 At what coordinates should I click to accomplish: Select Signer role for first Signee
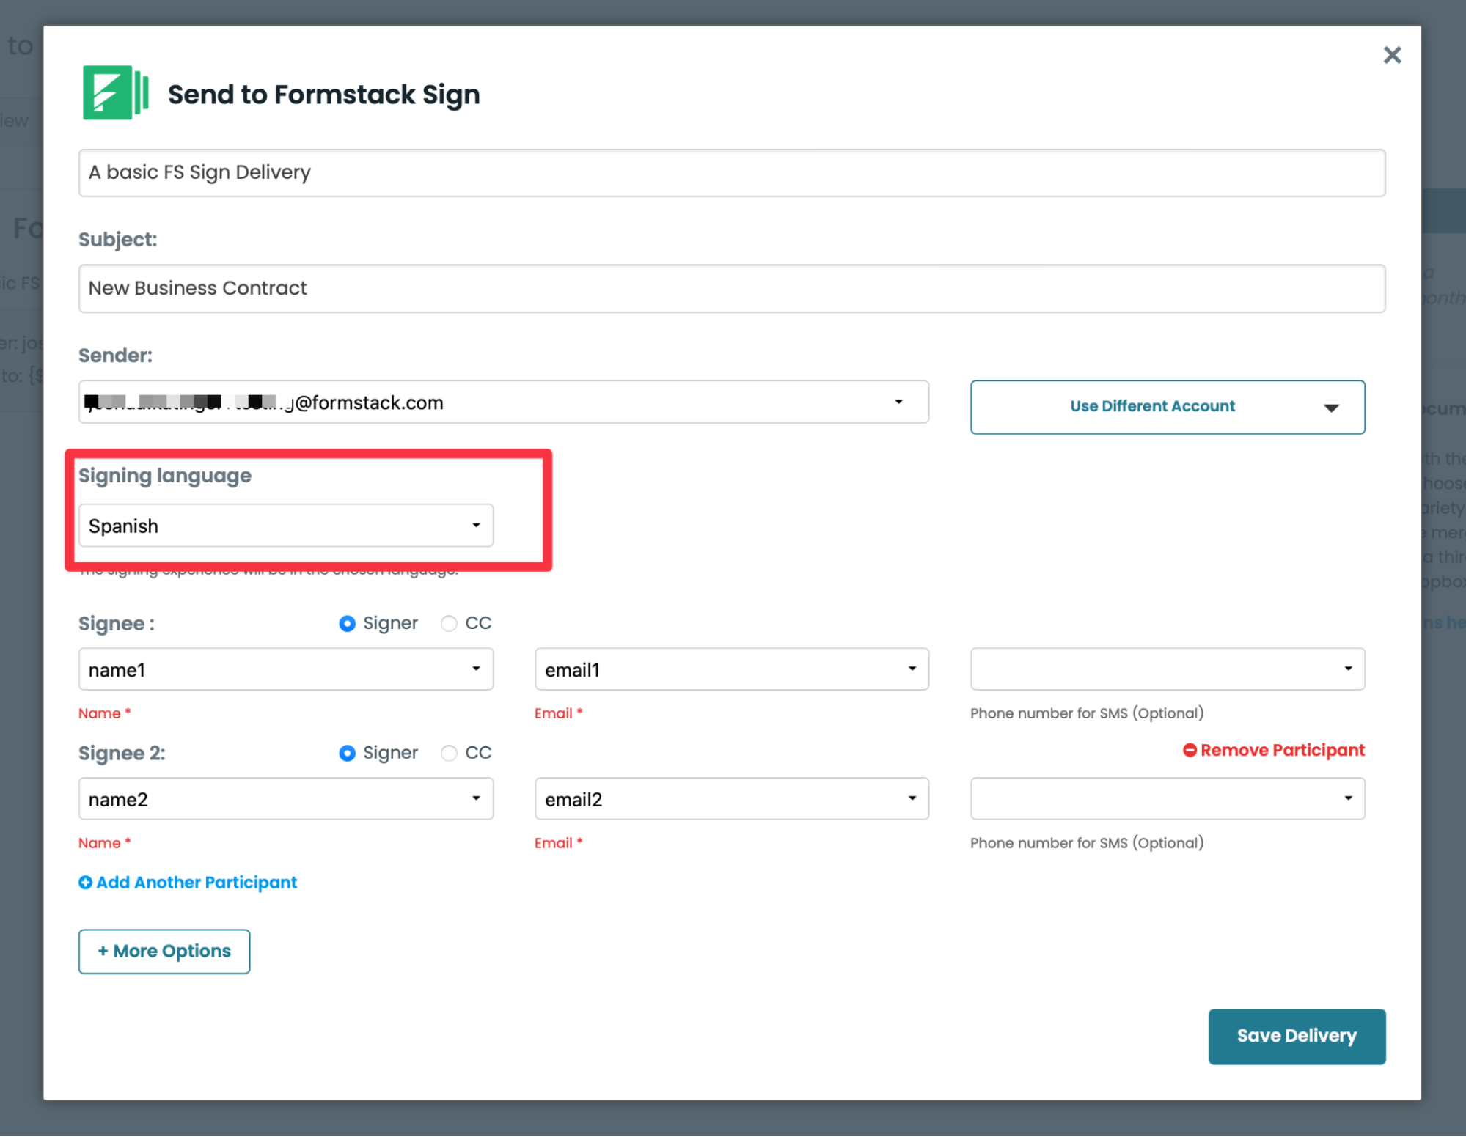point(348,623)
